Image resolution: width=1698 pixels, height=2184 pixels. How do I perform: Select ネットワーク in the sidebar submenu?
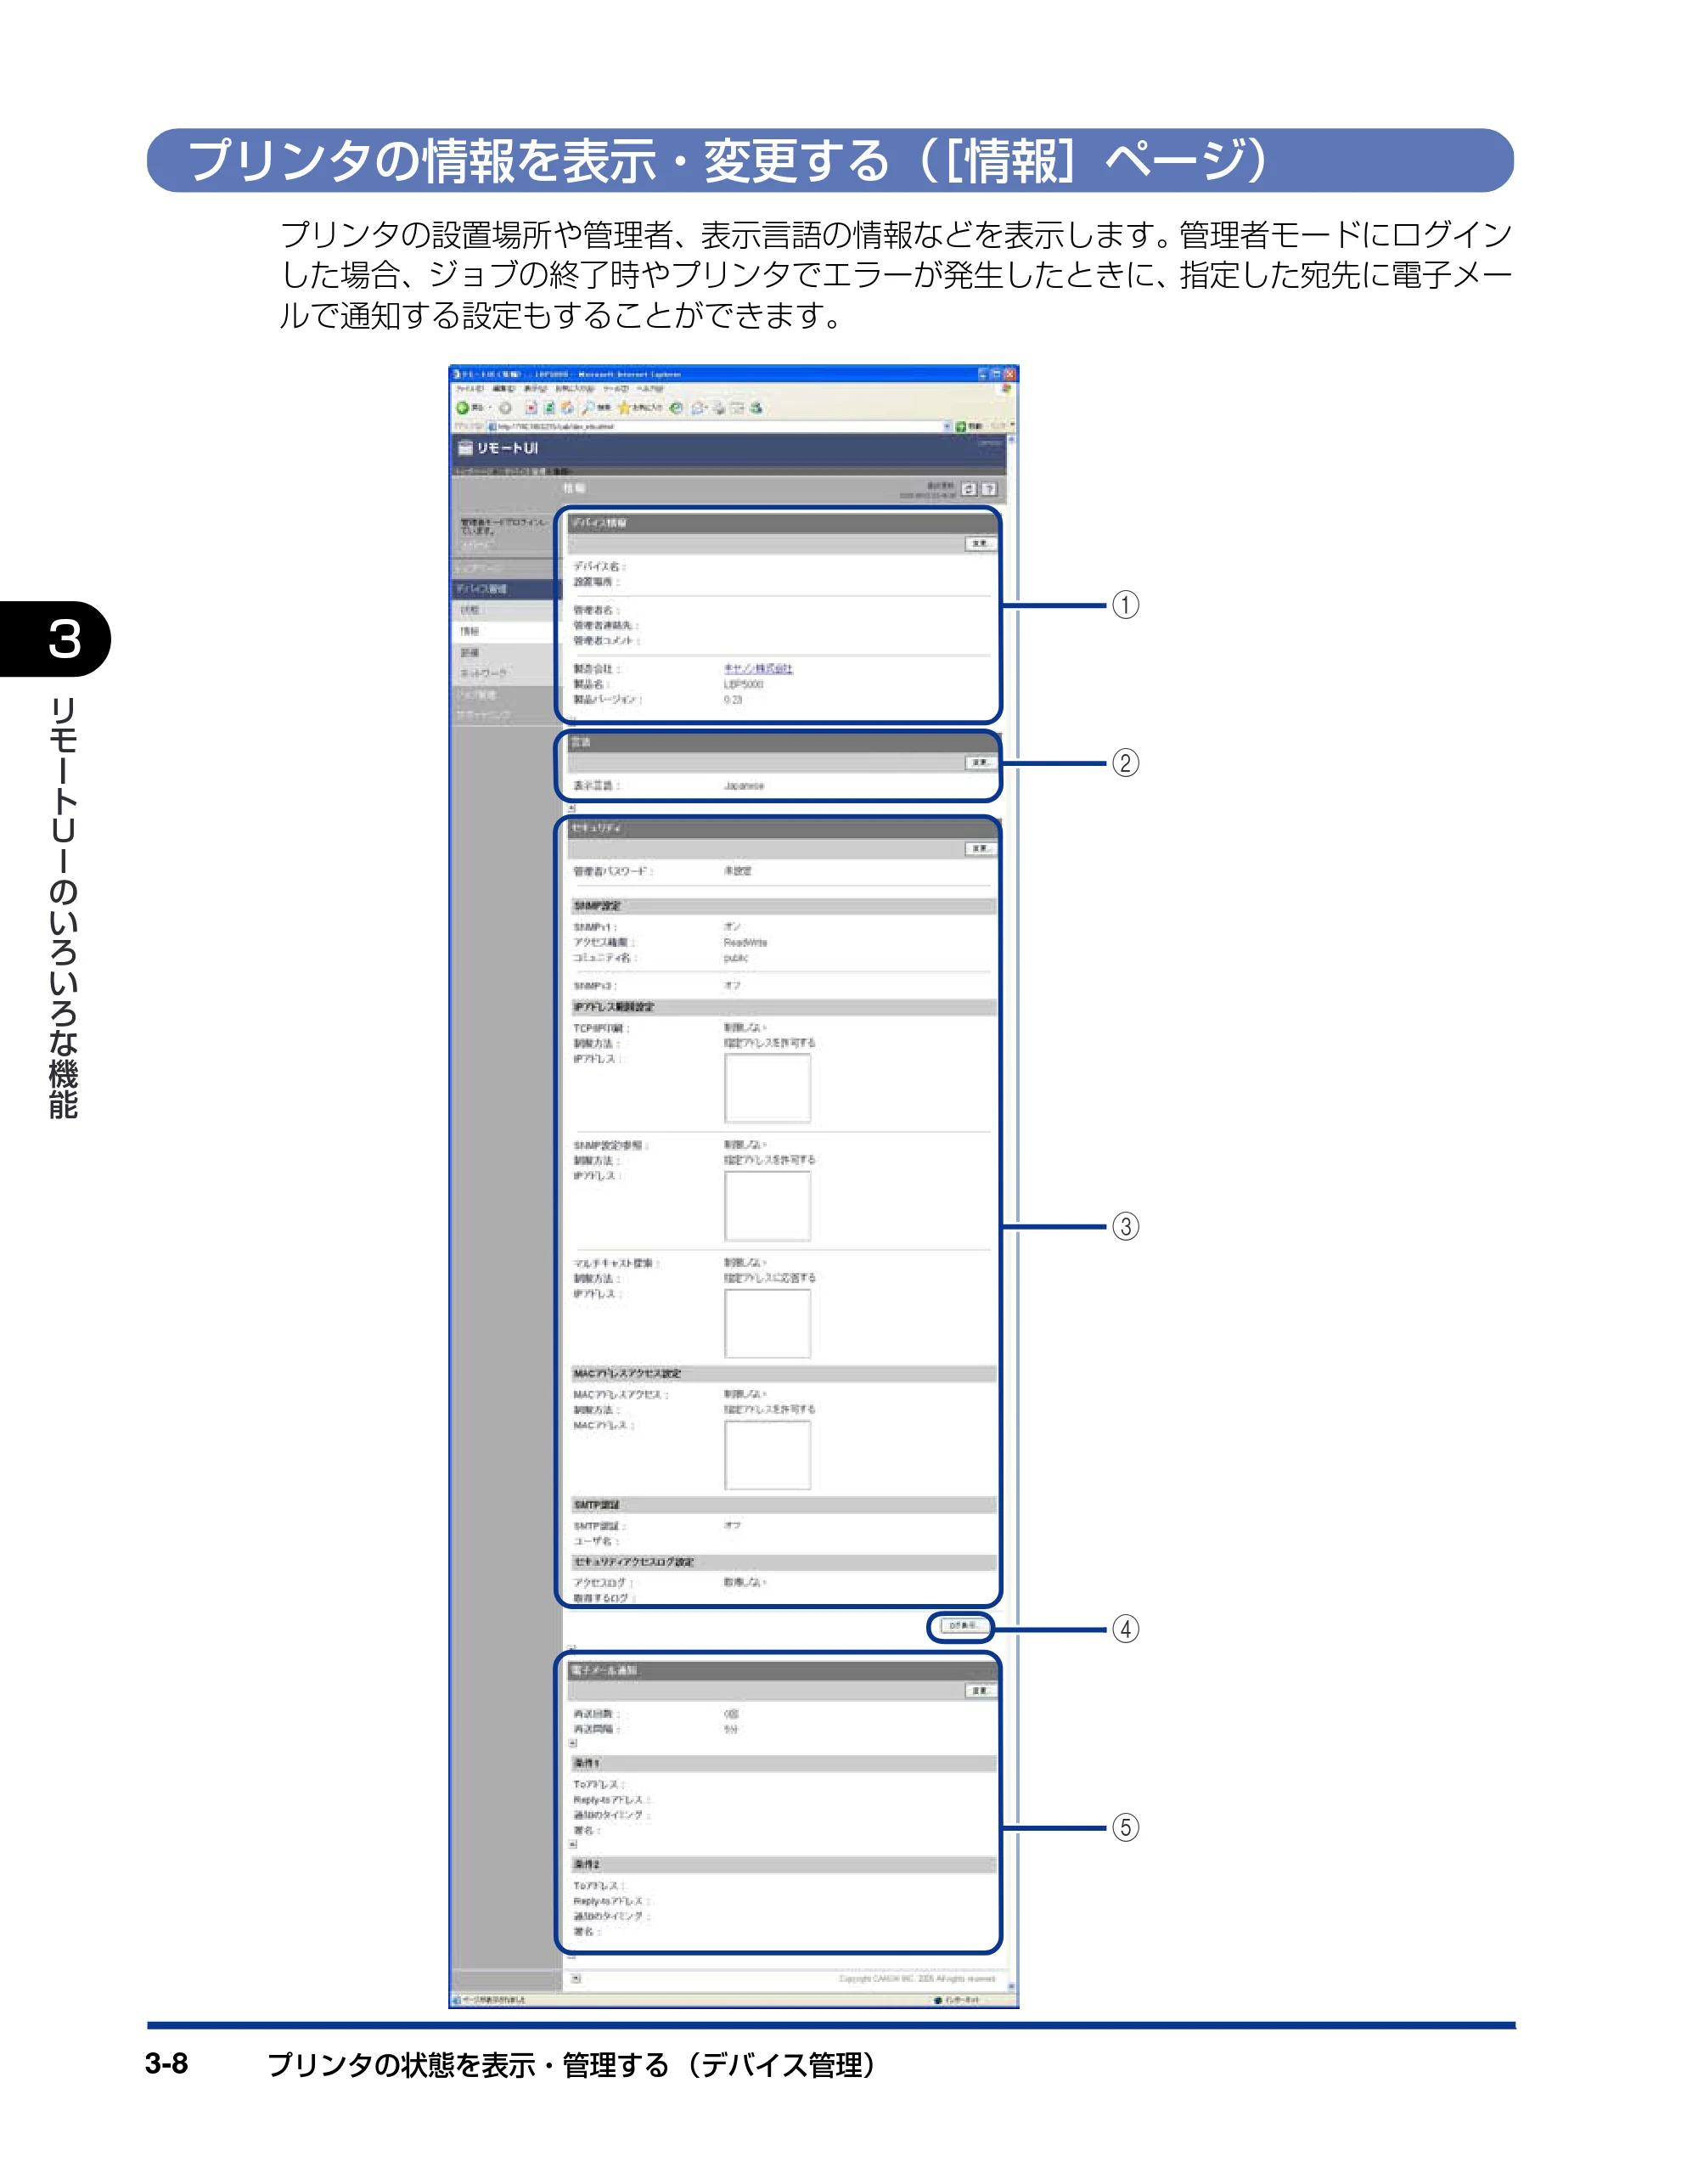pyautogui.click(x=507, y=673)
